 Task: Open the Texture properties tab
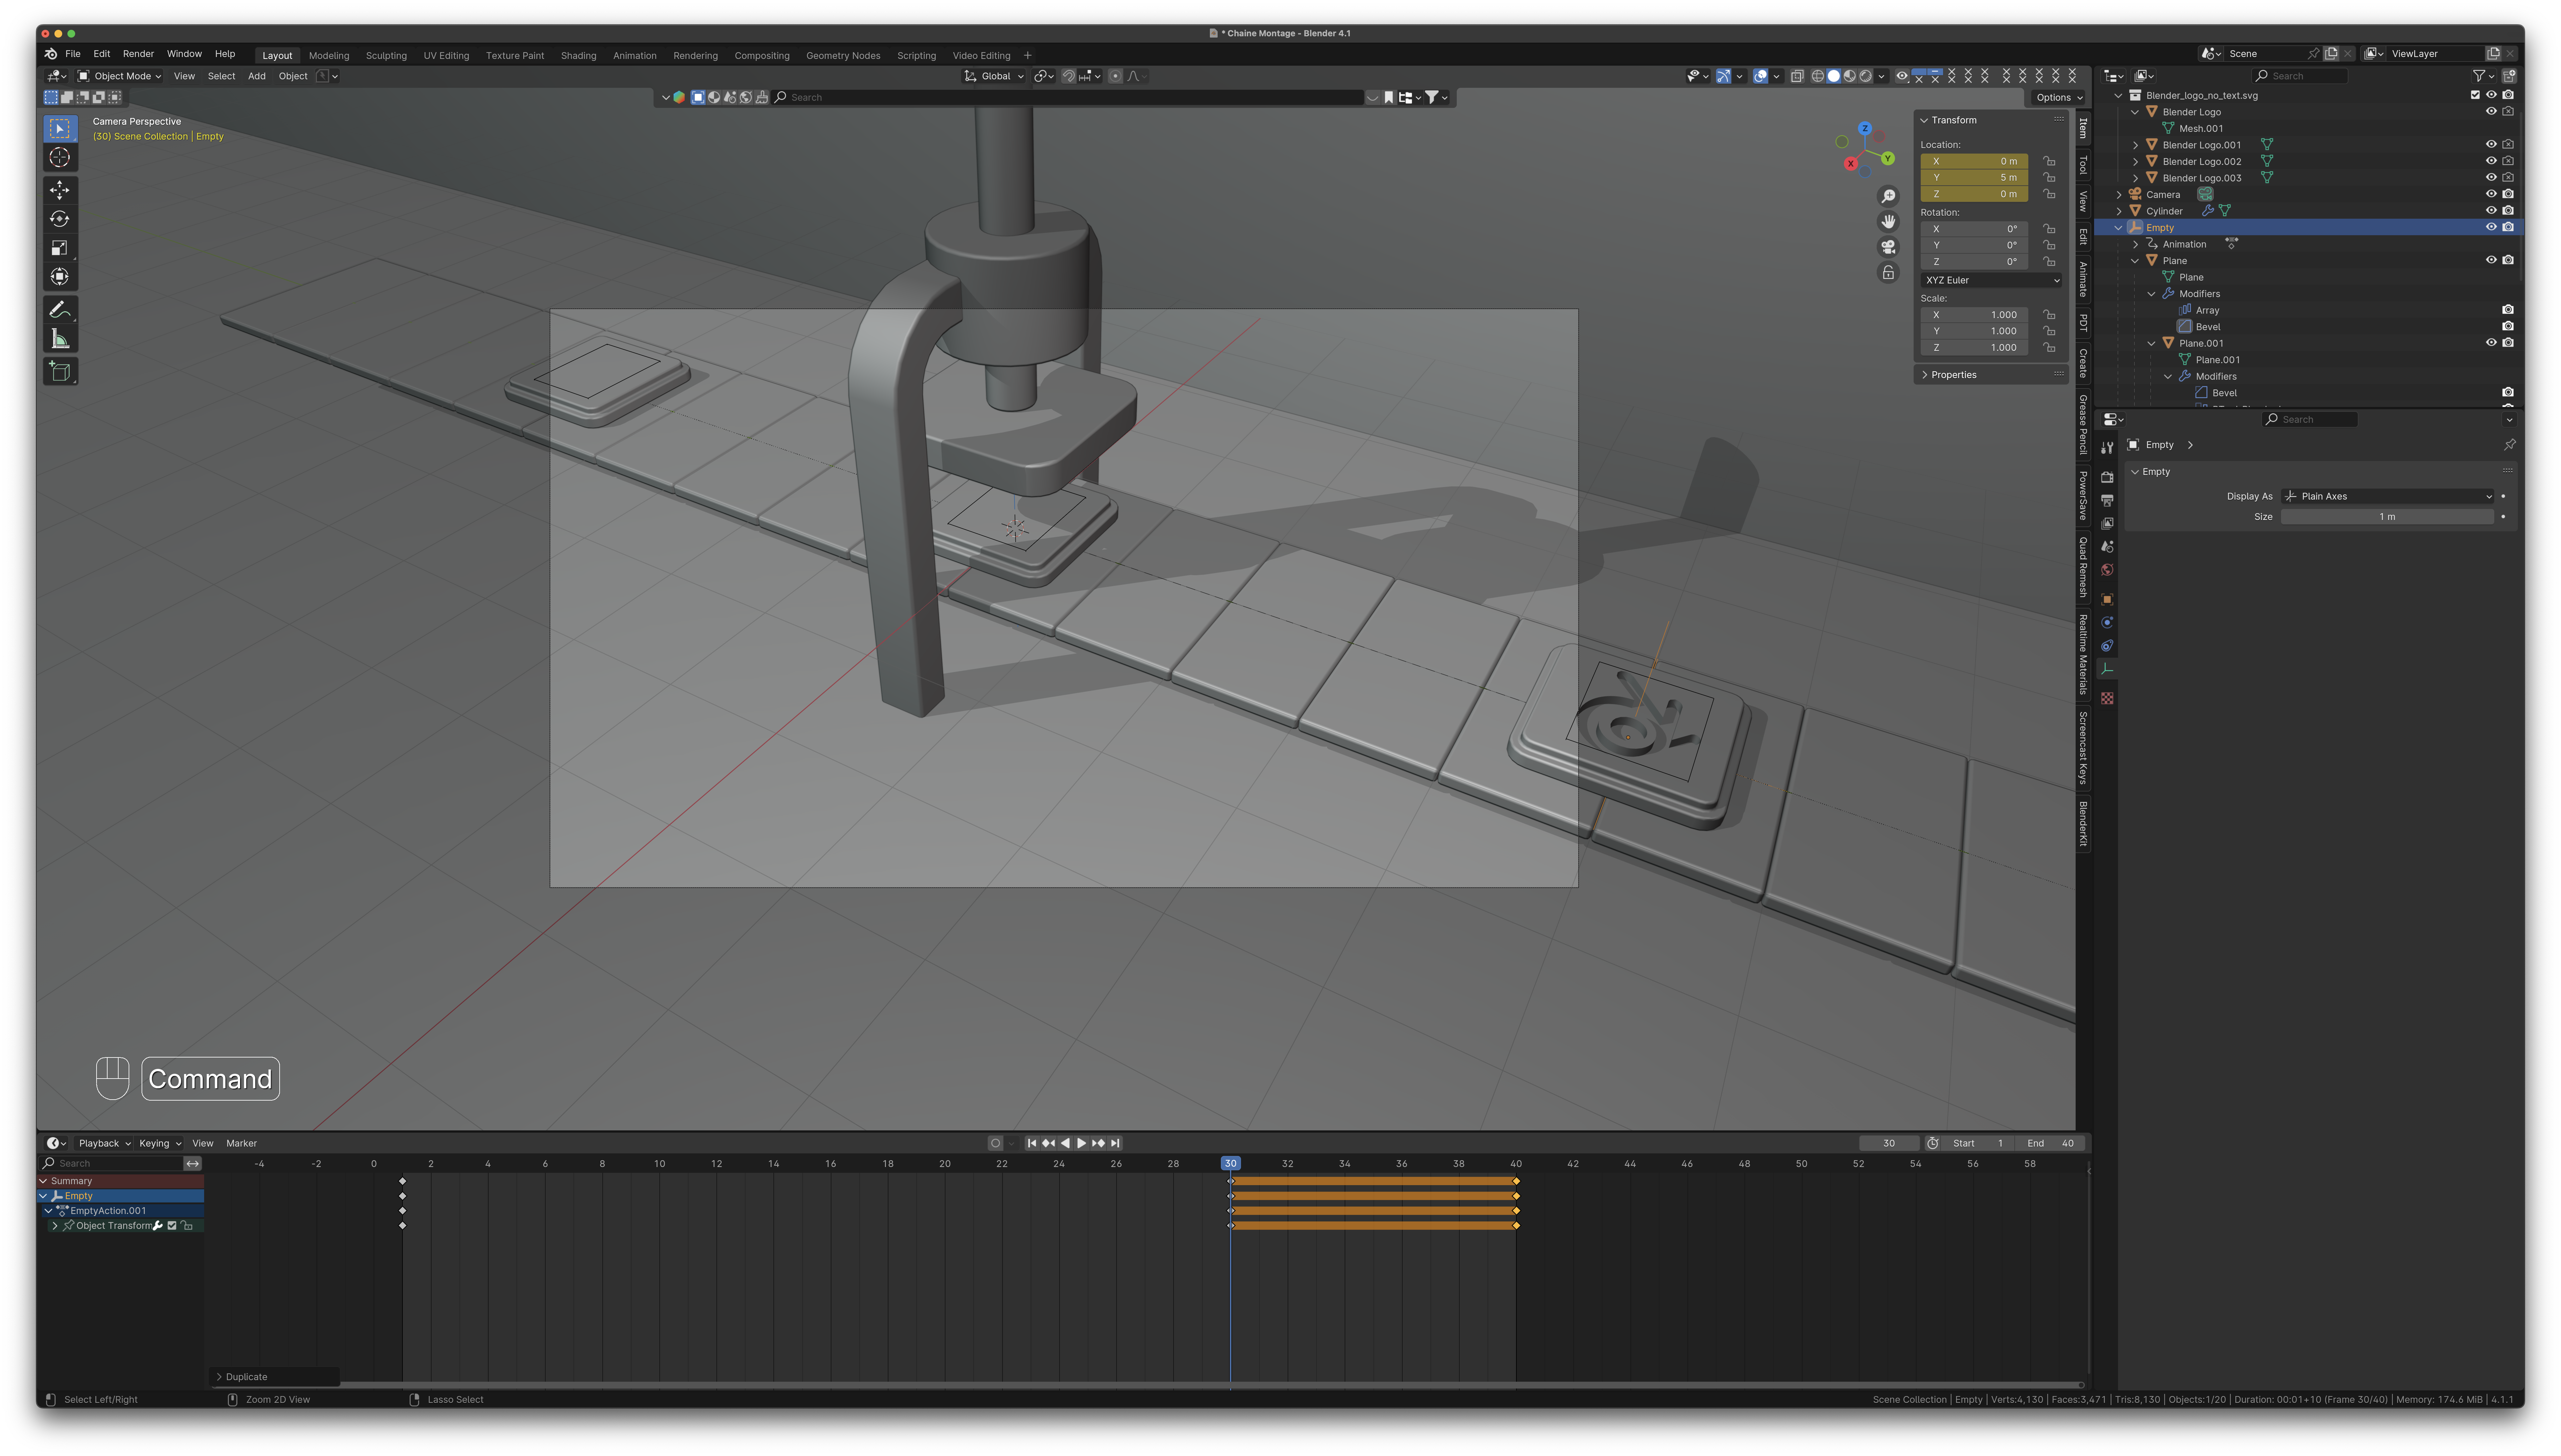click(2107, 698)
